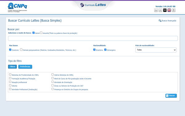This screenshot has width=185, height=116.
Task: Uncheck the Nome search mode checkbox
Action: coord(34,33)
